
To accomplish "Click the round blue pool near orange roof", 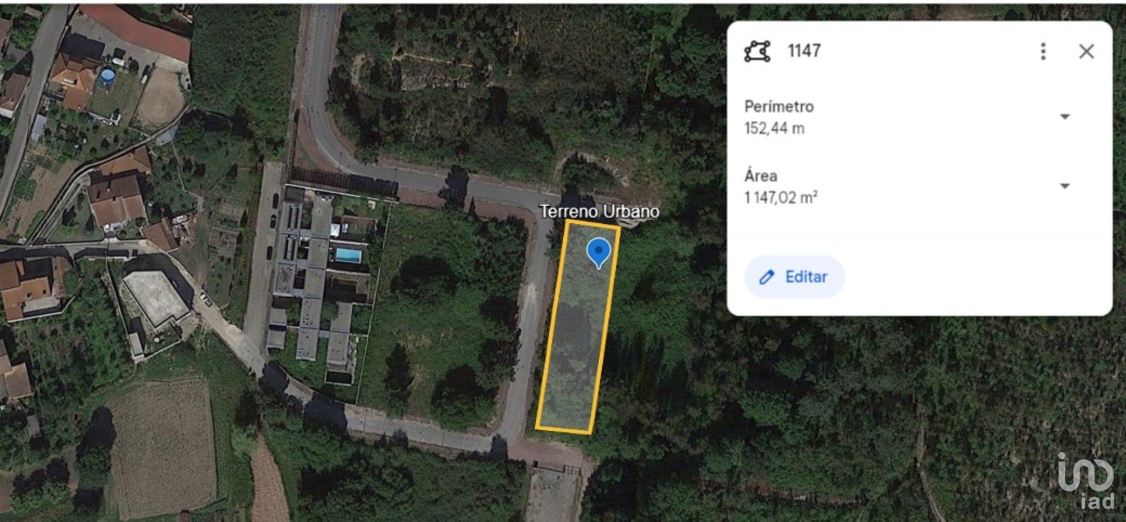I will click(107, 76).
